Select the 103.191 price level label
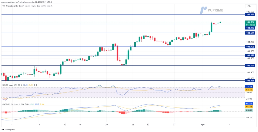 click(250, 65)
